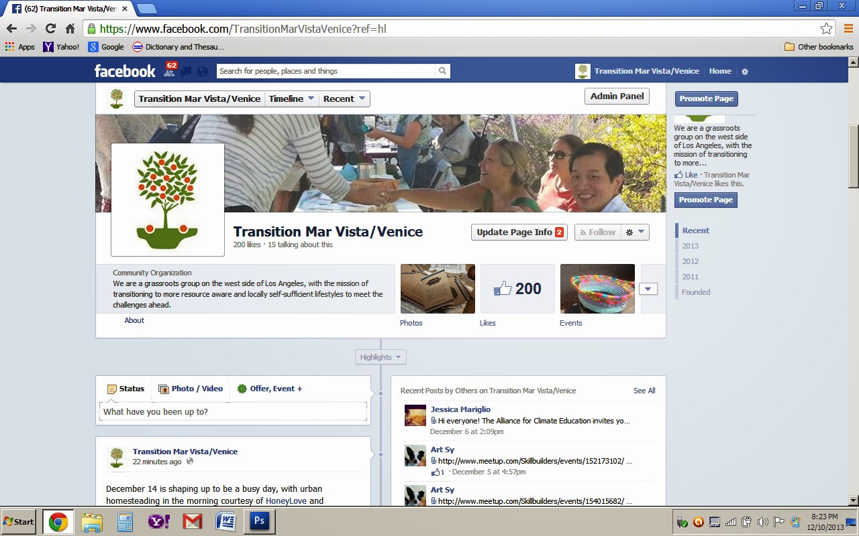Open About link
Viewport: 859px width, 536px height.
coord(134,320)
